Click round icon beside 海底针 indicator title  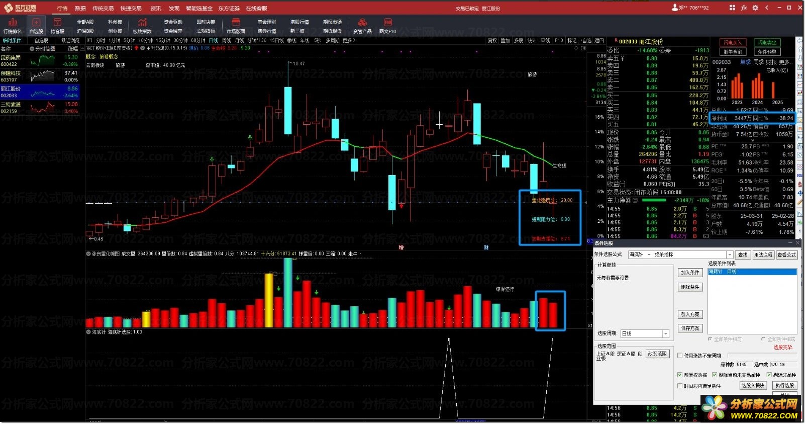pyautogui.click(x=88, y=332)
